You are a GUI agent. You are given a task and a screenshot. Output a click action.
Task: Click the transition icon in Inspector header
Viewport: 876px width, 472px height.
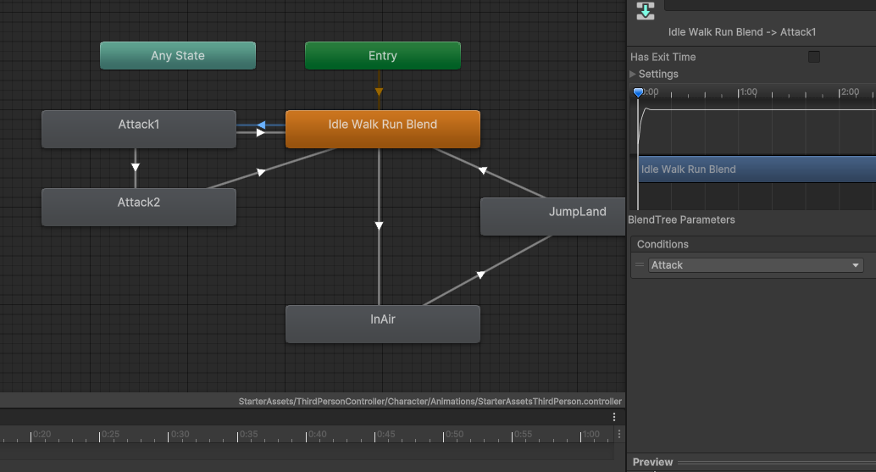pos(646,11)
